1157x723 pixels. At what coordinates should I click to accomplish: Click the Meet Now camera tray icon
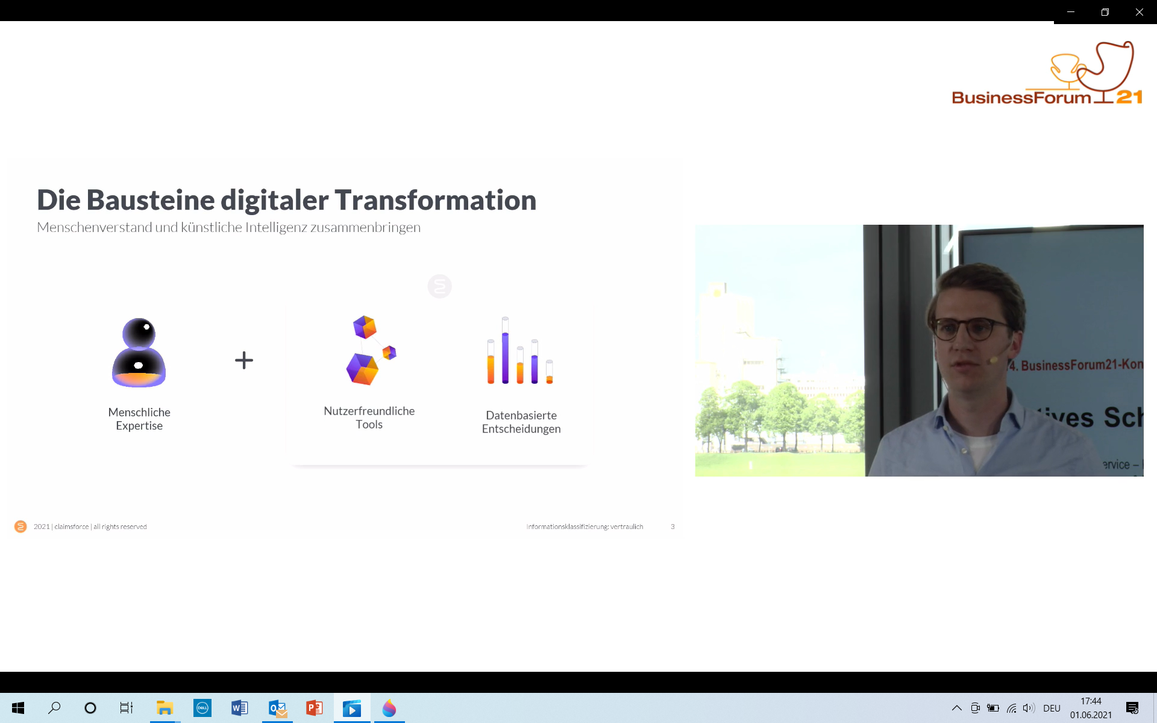975,708
